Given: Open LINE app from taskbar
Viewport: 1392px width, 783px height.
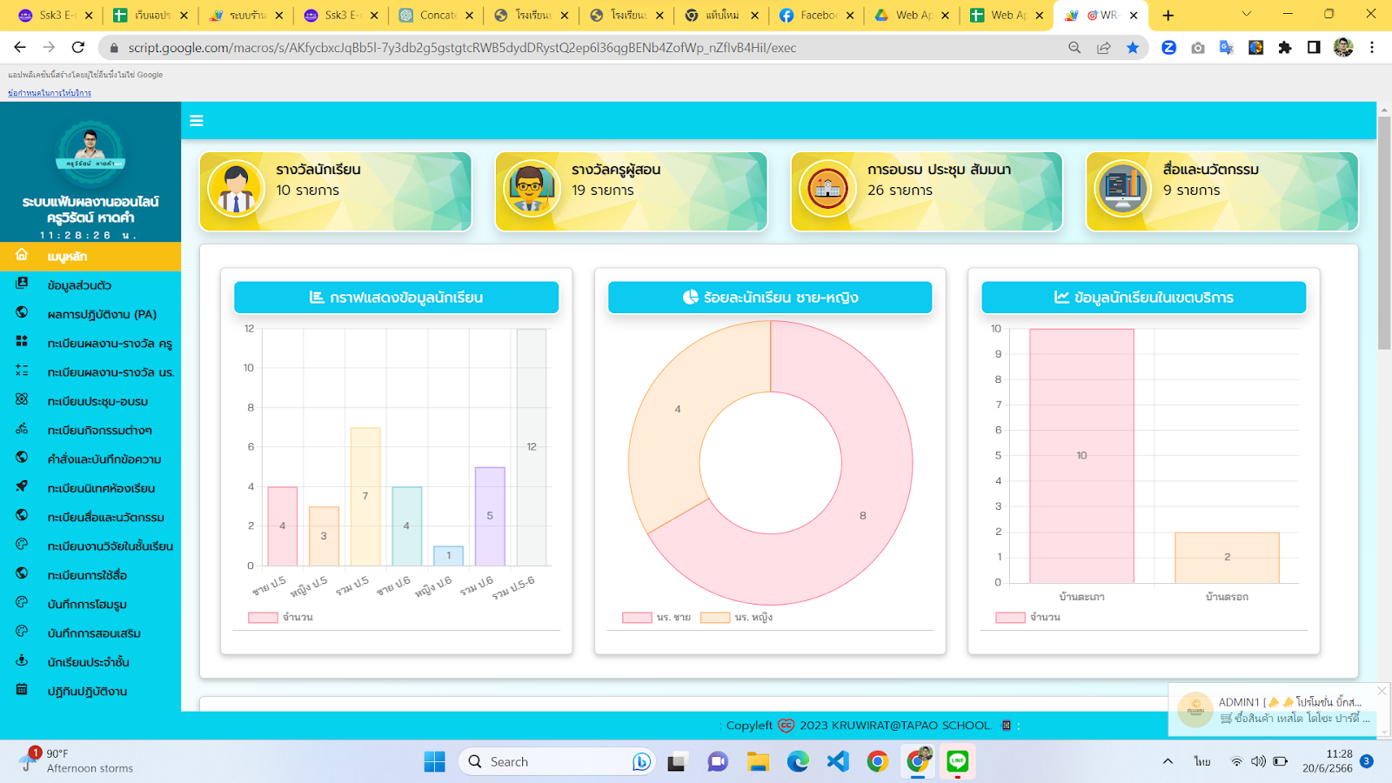Looking at the screenshot, I should pyautogui.click(x=957, y=762).
